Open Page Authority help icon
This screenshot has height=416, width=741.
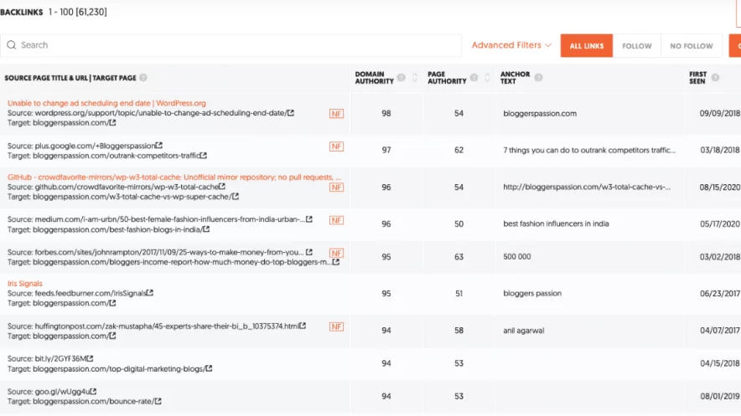coord(474,78)
